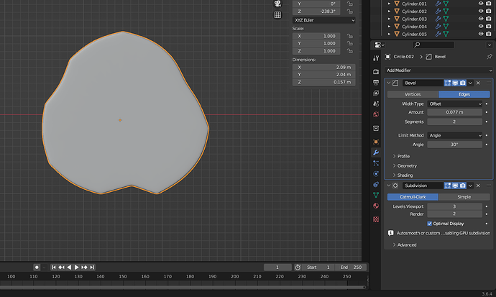Toggle use preview range clock icon
Image resolution: width=496 pixels, height=297 pixels.
tap(298, 268)
